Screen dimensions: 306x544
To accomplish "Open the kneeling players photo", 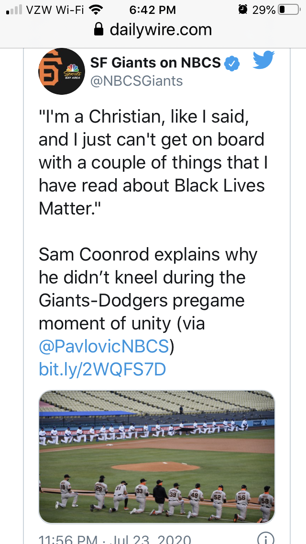I will (157, 457).
